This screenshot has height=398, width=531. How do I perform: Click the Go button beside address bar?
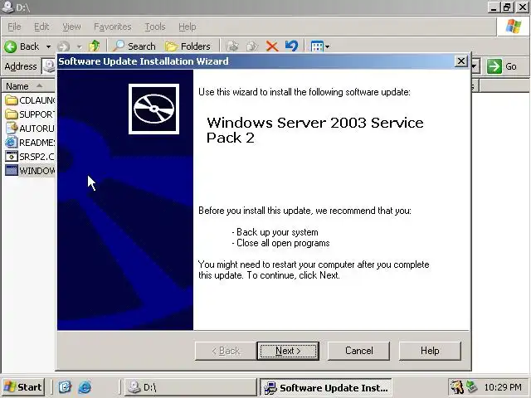(x=502, y=66)
